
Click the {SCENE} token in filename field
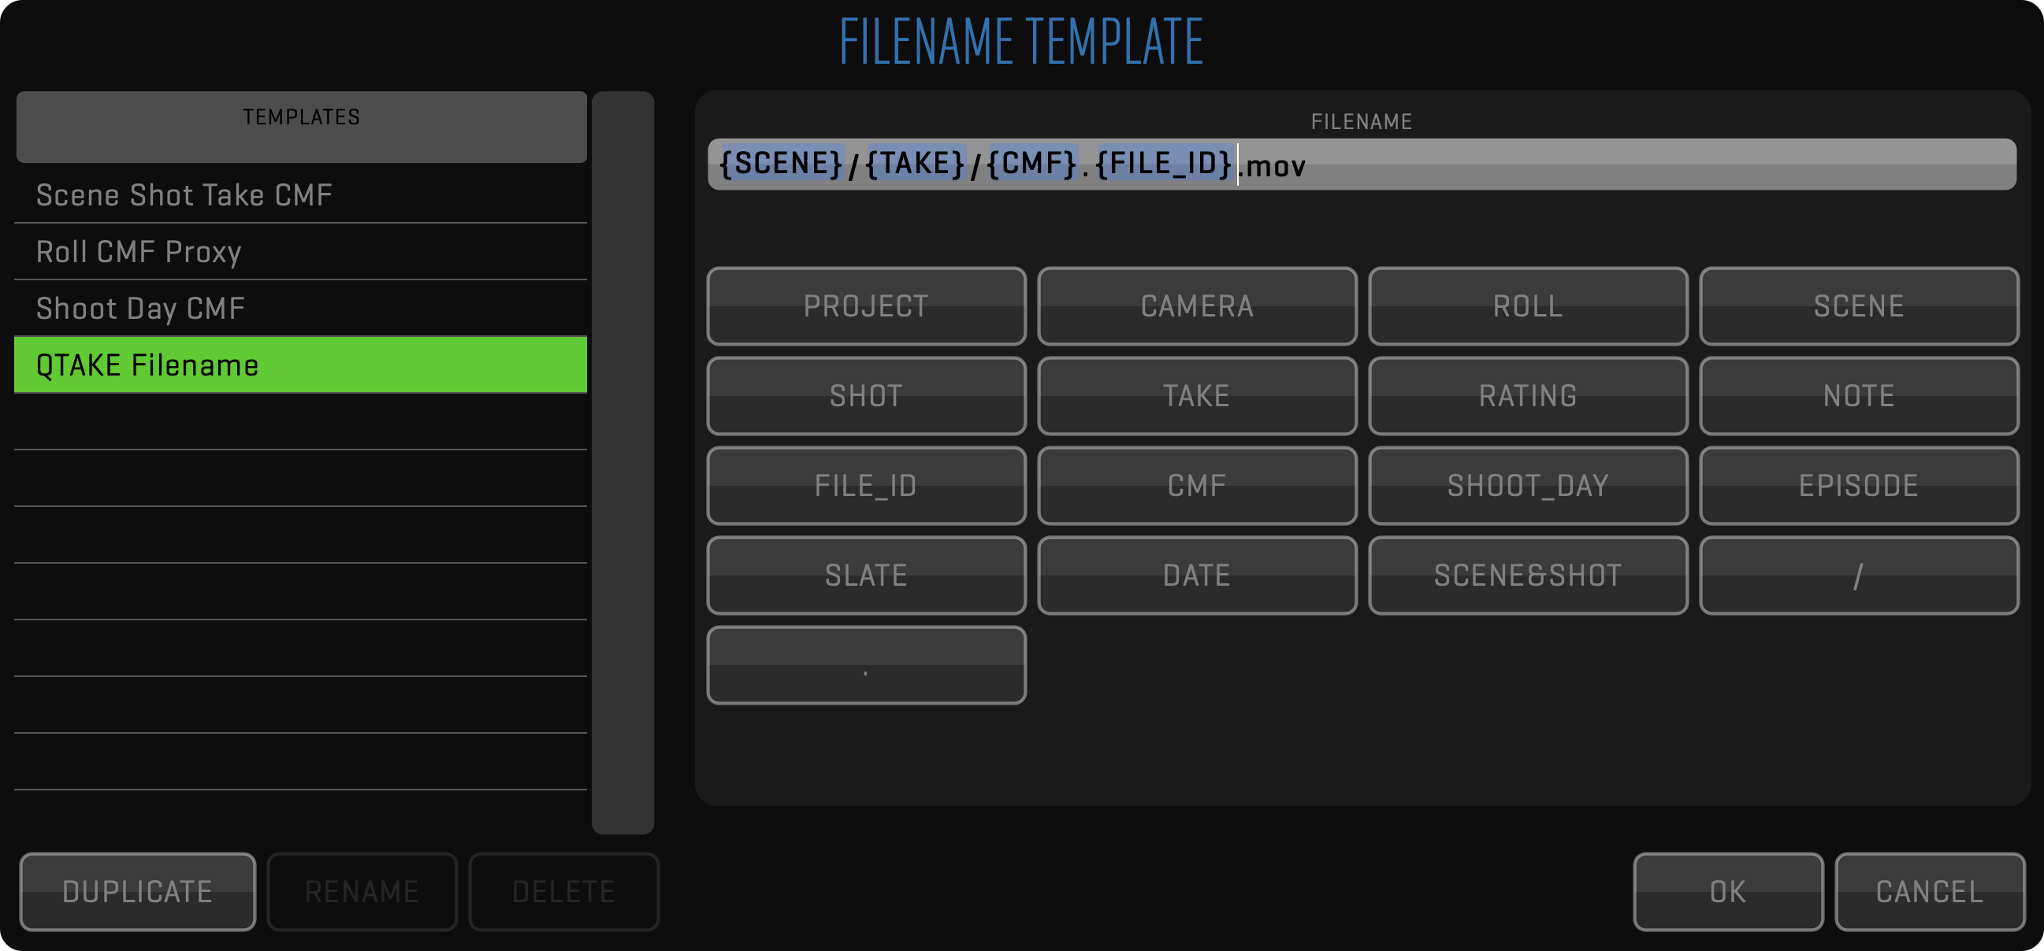[780, 164]
